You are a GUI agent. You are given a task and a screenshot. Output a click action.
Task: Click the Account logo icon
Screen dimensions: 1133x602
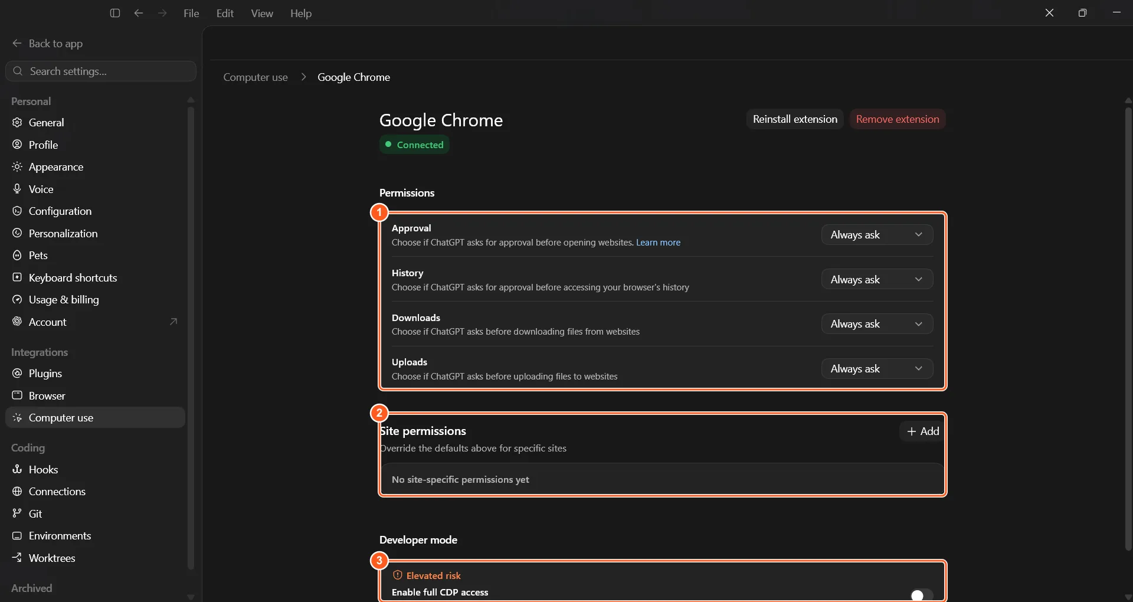click(x=17, y=322)
